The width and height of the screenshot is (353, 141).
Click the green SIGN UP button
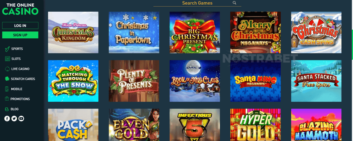point(20,35)
